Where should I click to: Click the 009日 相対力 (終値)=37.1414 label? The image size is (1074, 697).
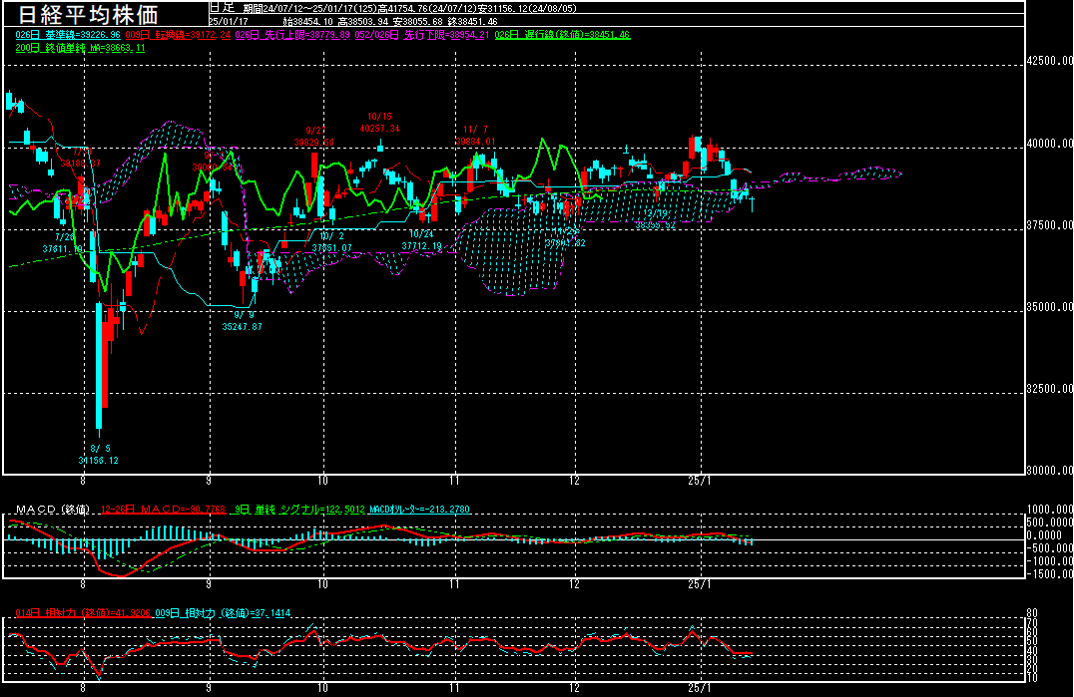point(223,613)
